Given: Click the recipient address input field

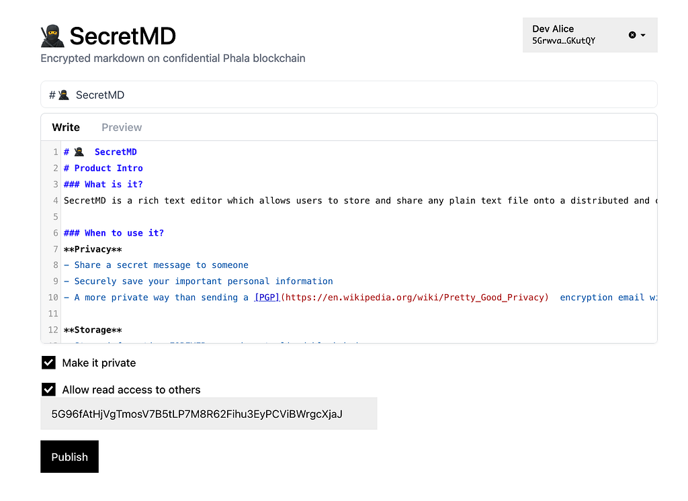Looking at the screenshot, I should [208, 414].
